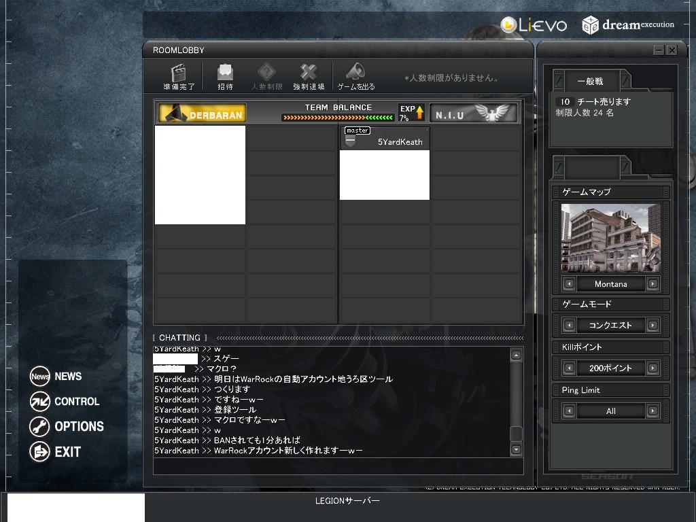Click the EXIT icon
Image resolution: width=696 pixels, height=522 pixels.
(x=40, y=452)
